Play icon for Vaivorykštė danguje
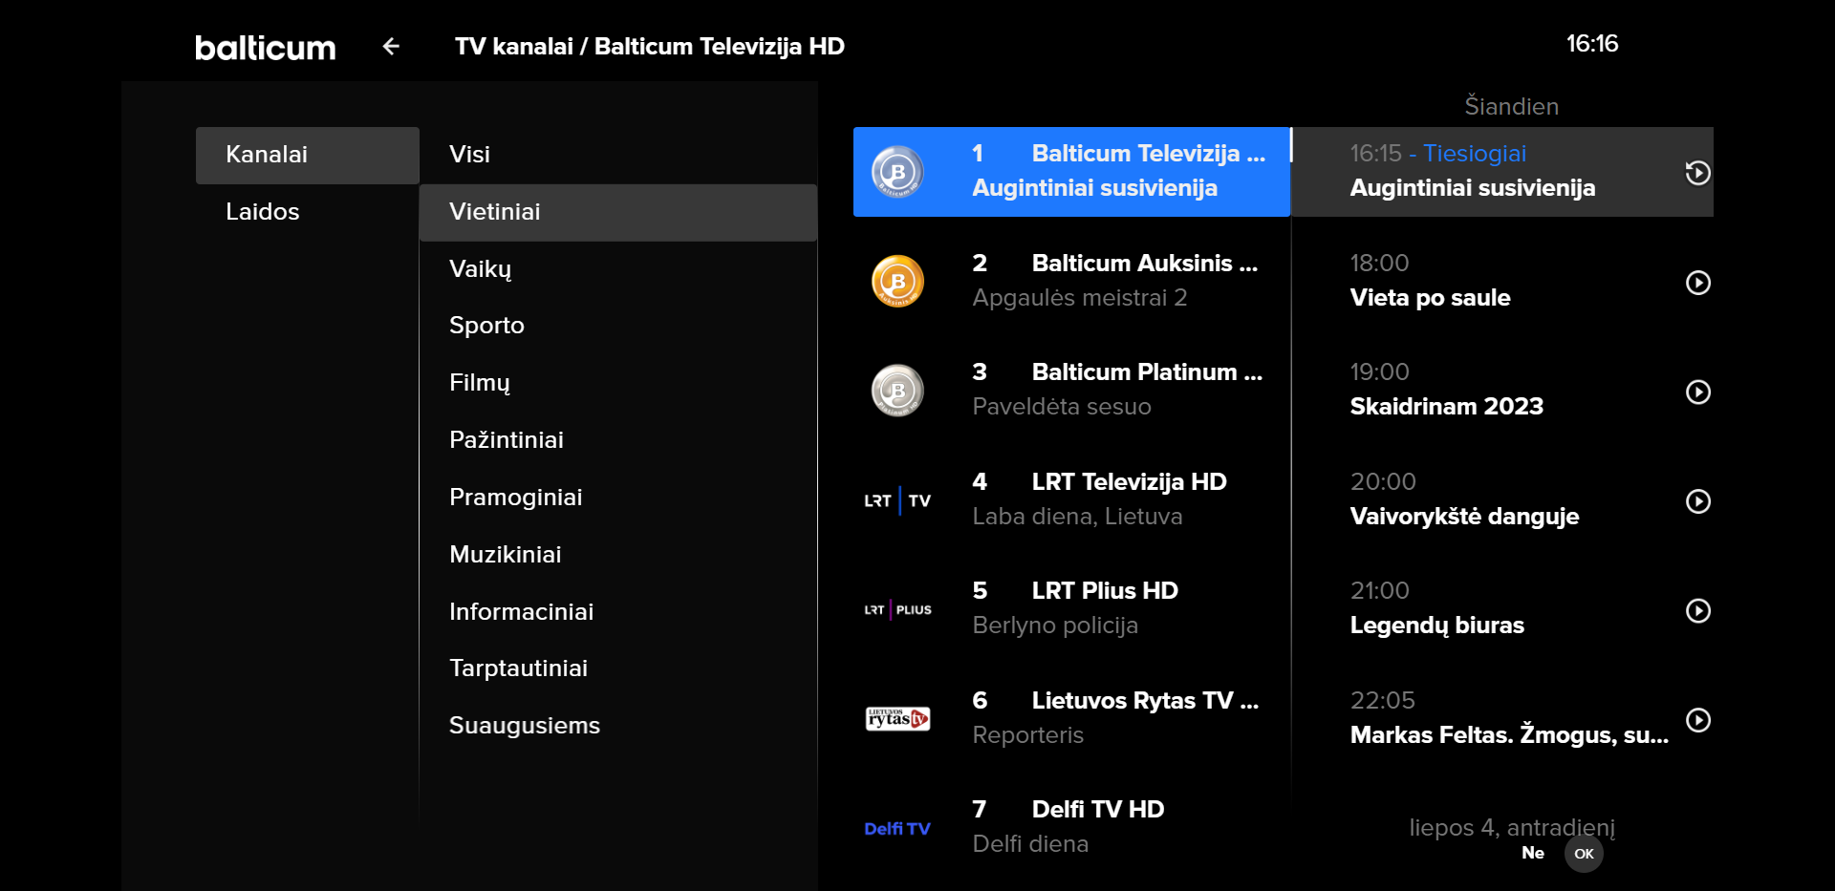 coord(1698,501)
